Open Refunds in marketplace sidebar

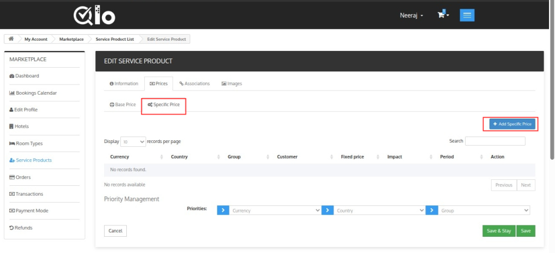click(21, 228)
